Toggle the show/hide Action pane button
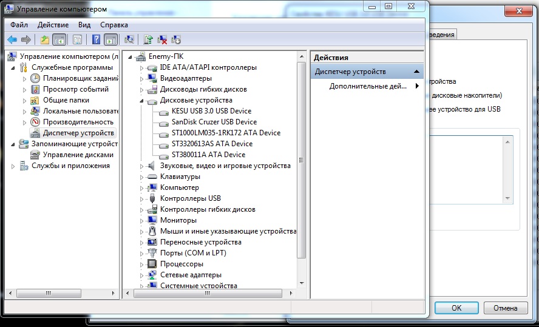Viewport: 539px width, 327px height. click(110, 40)
